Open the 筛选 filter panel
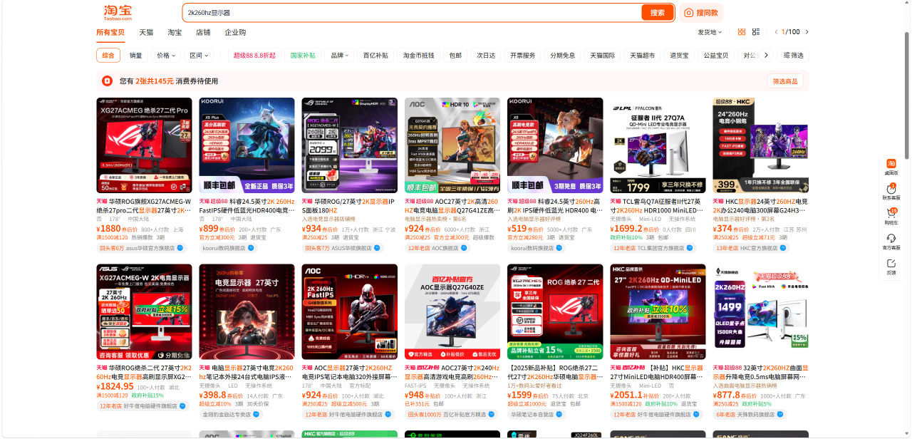 pyautogui.click(x=793, y=56)
